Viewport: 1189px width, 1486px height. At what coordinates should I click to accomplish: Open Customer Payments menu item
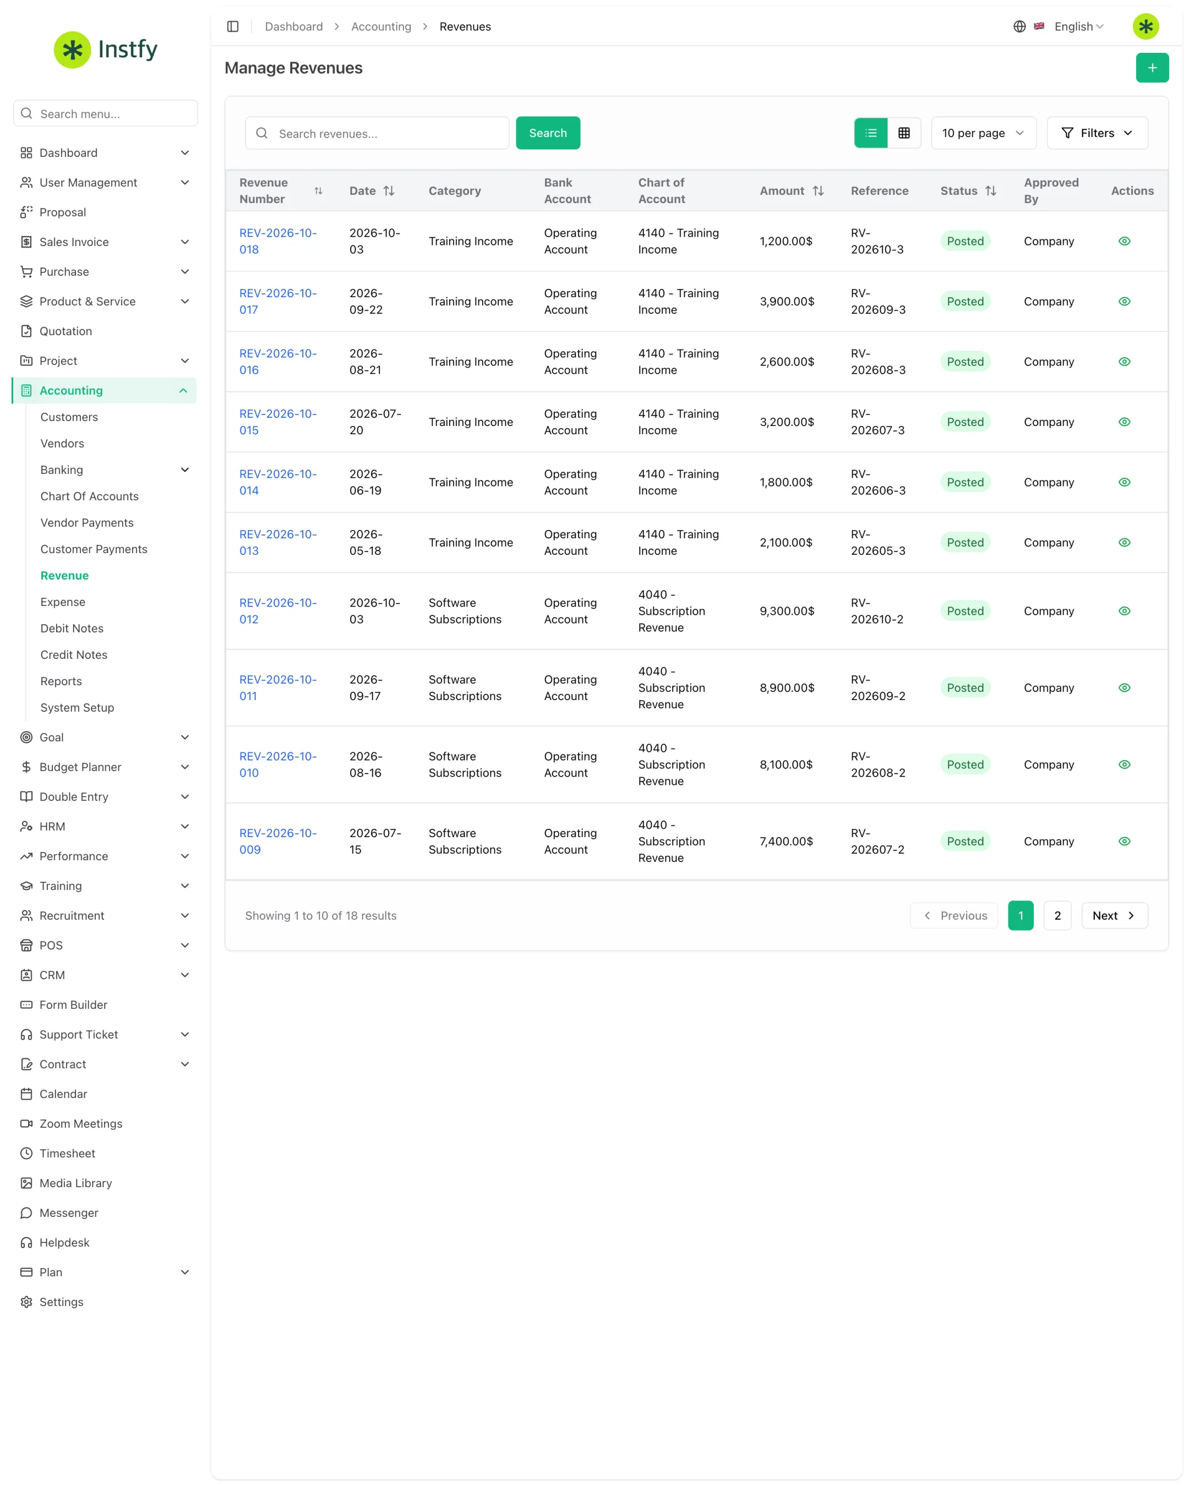[94, 549]
